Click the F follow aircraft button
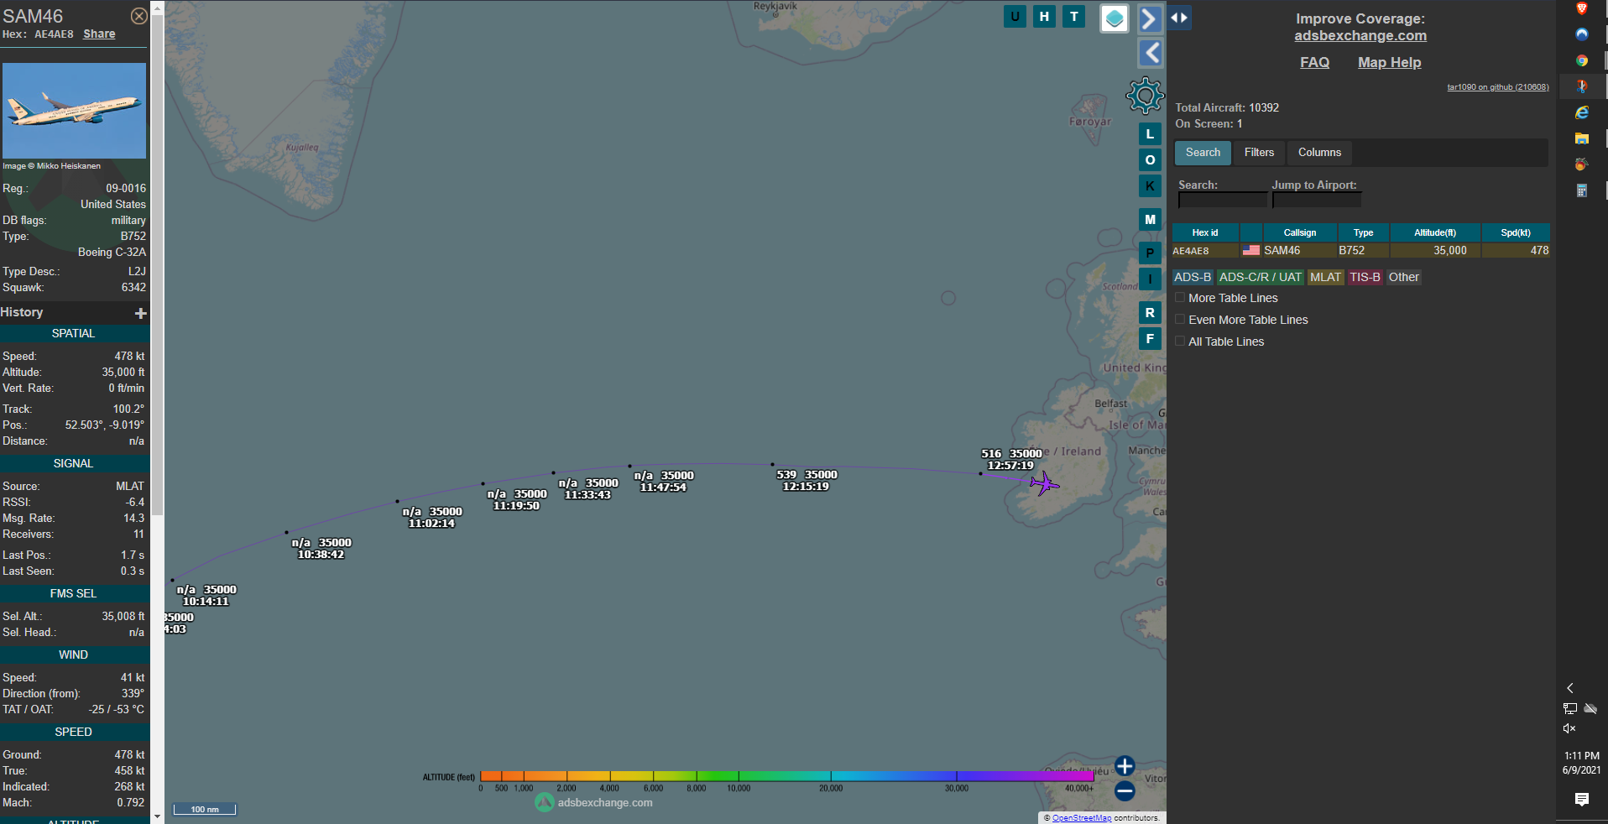This screenshot has width=1608, height=824. click(x=1150, y=339)
